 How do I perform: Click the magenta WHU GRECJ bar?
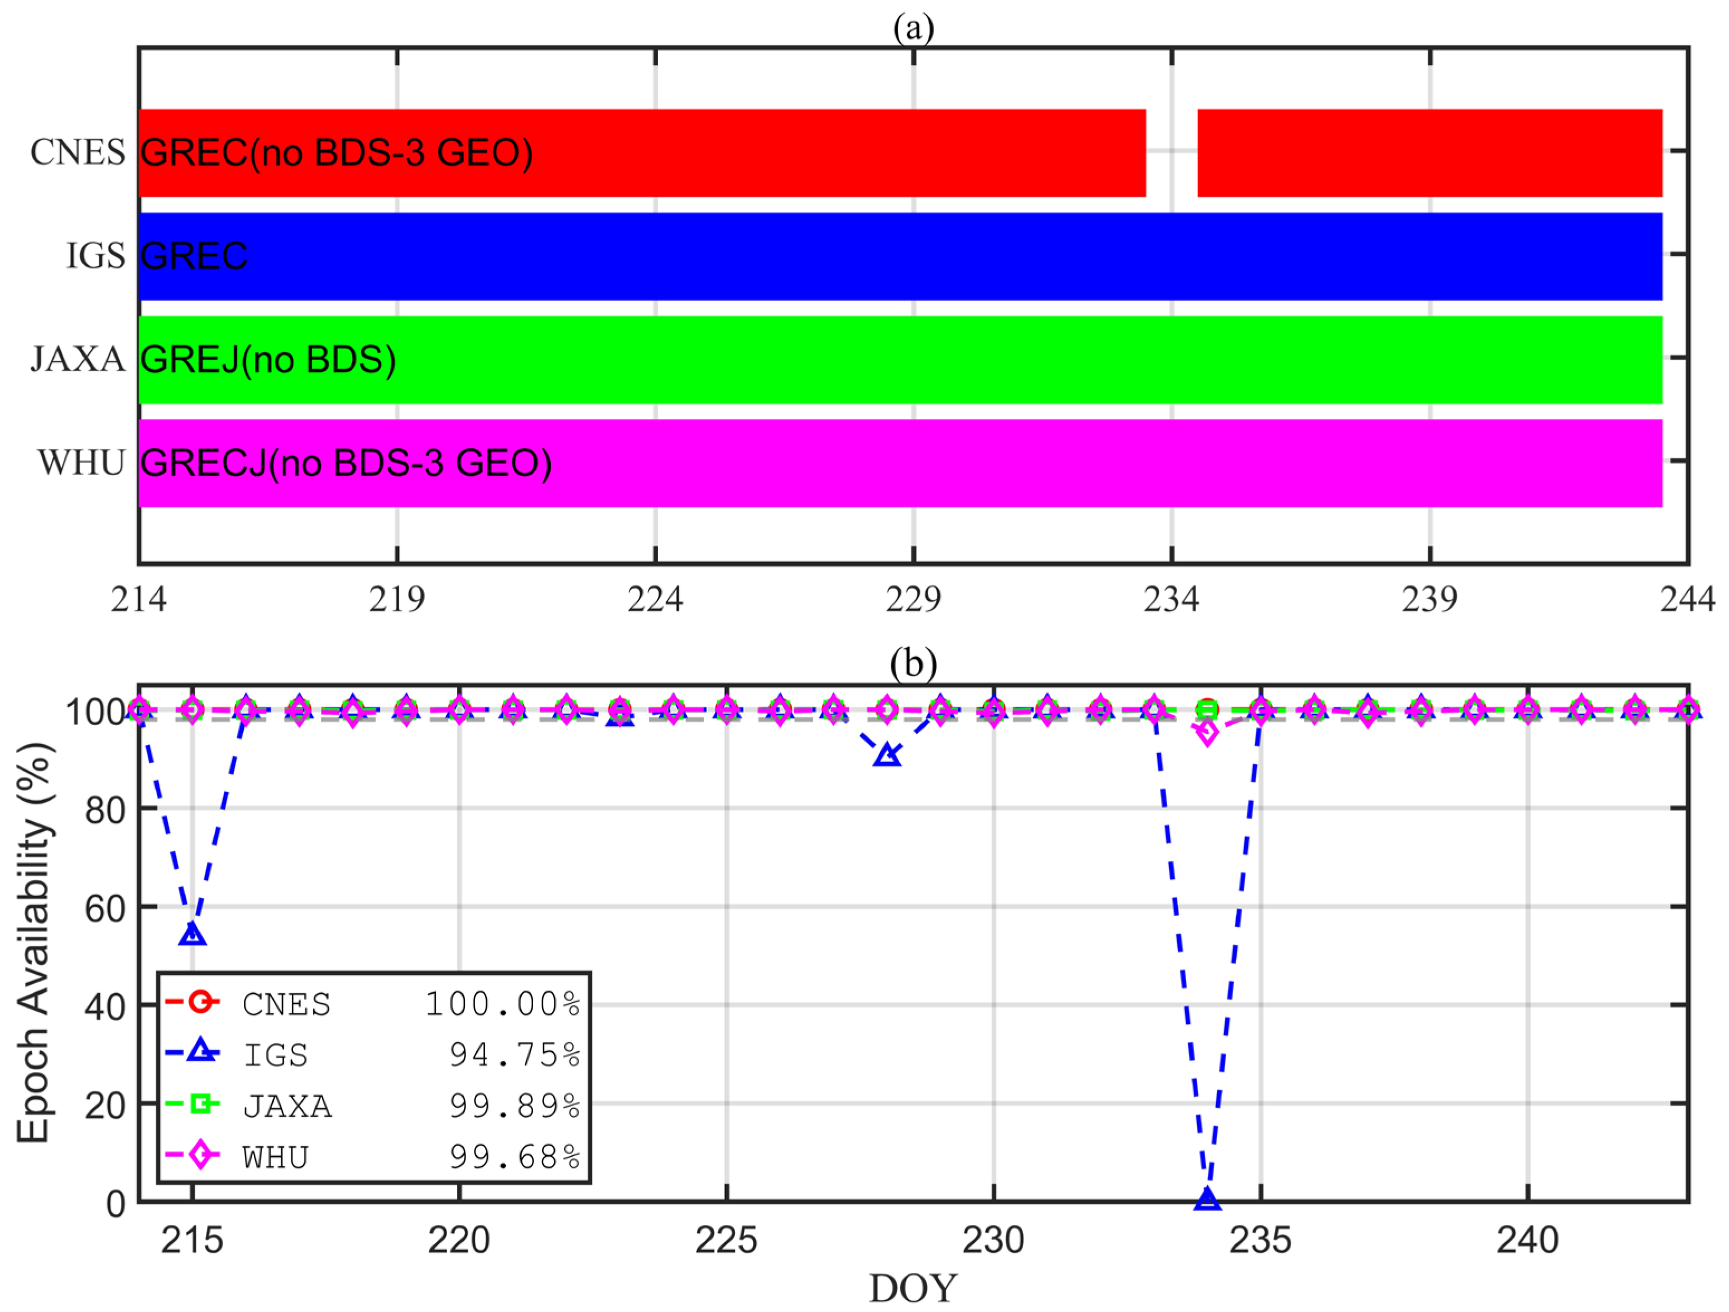[x=899, y=463]
